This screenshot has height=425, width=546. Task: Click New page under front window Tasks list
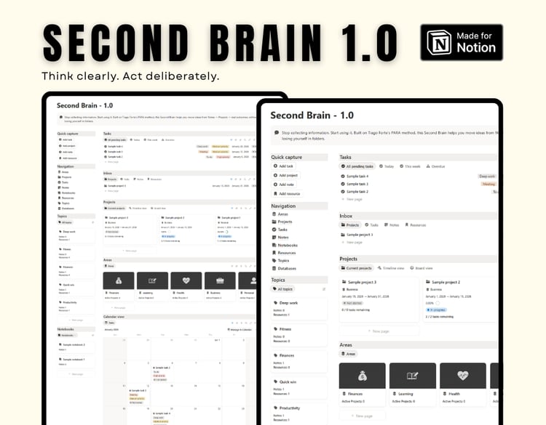tap(352, 199)
